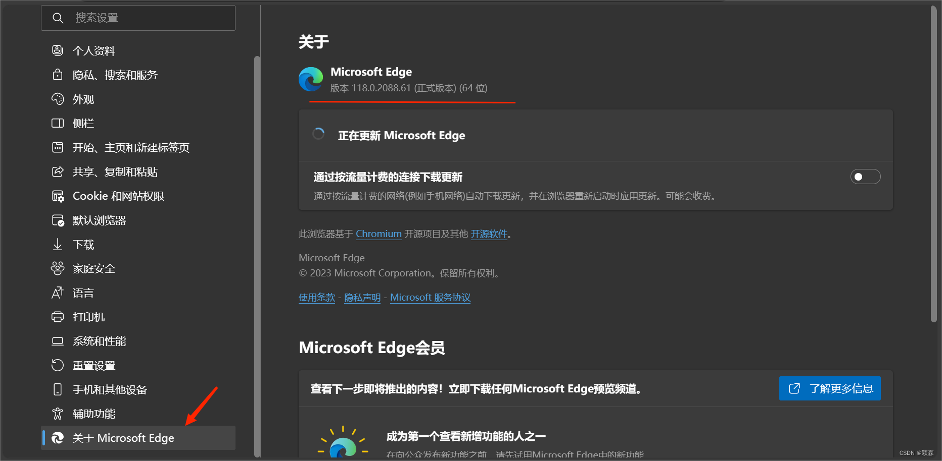
Task: Click the palette icon next to 外观
Action: (58, 99)
